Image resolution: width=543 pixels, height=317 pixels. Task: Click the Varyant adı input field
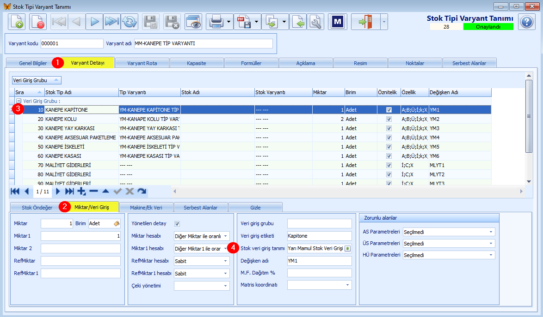pos(204,43)
